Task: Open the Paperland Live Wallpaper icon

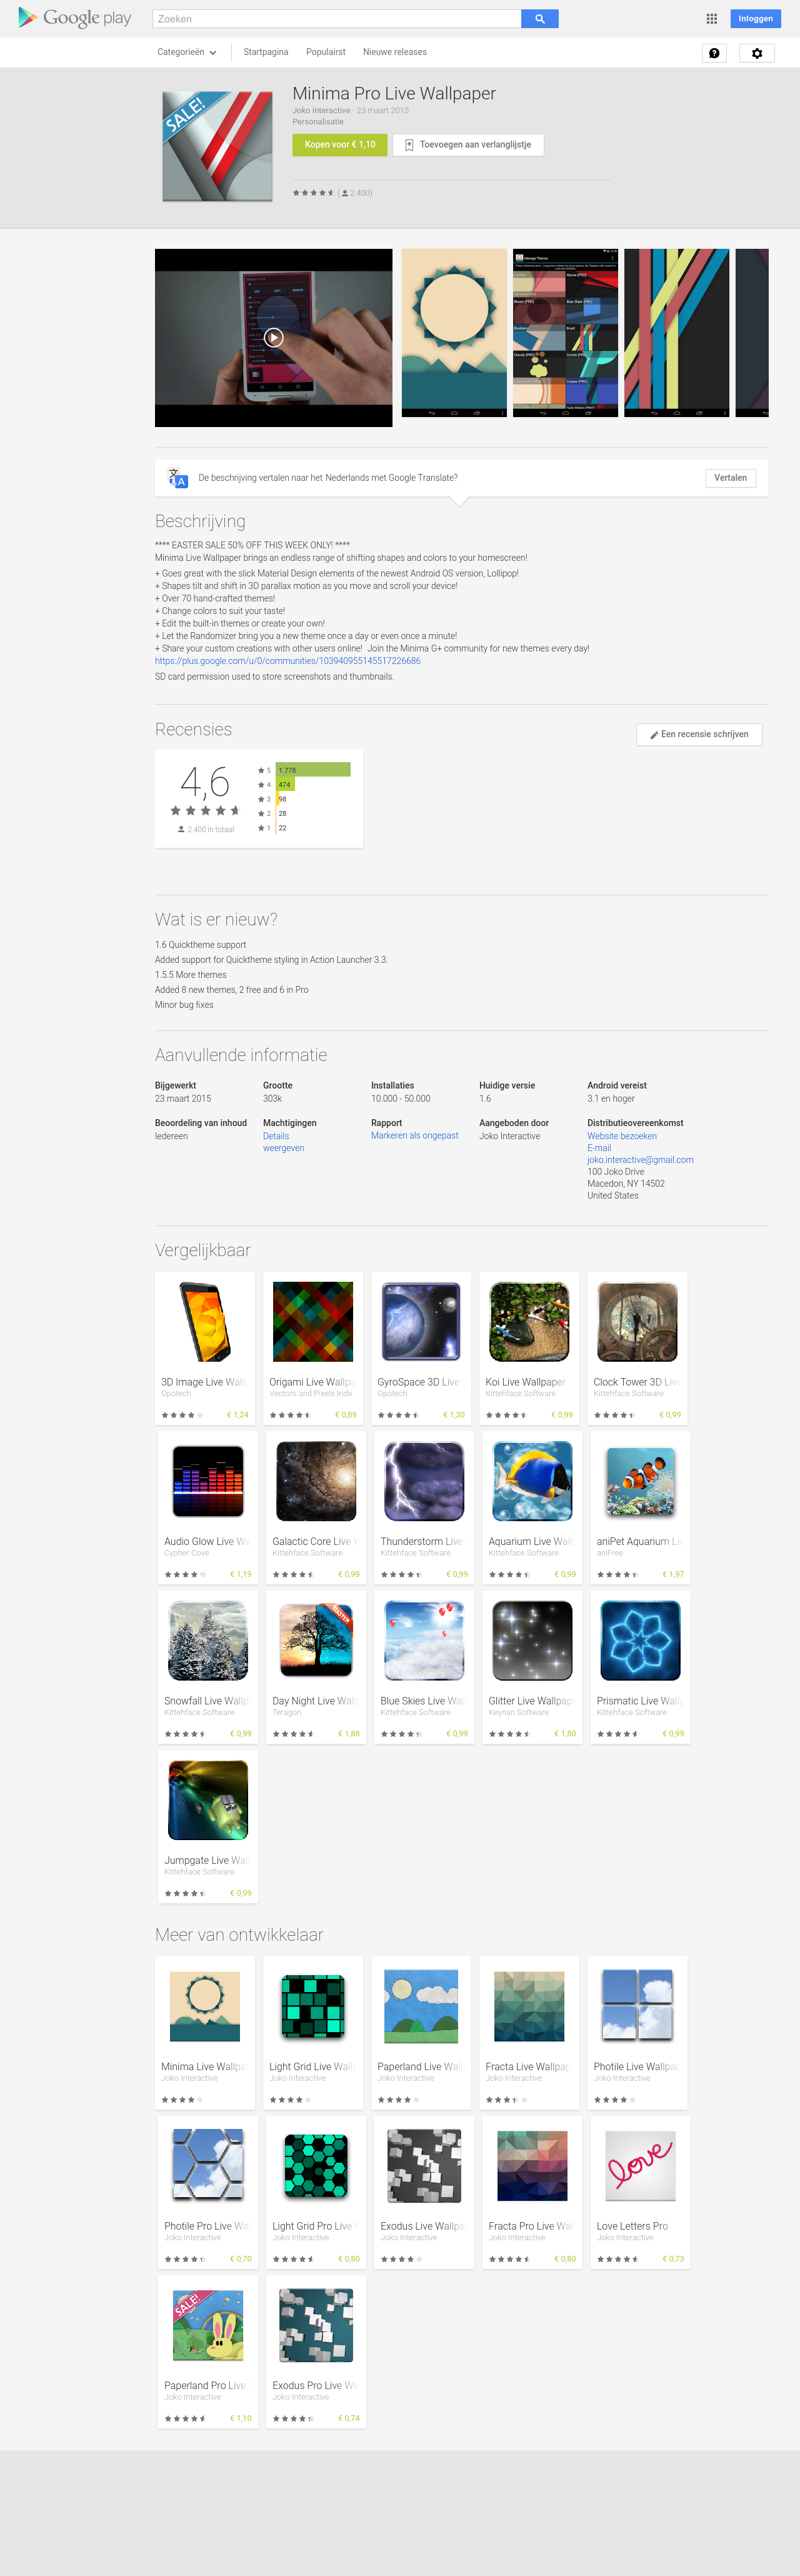Action: (421, 2006)
